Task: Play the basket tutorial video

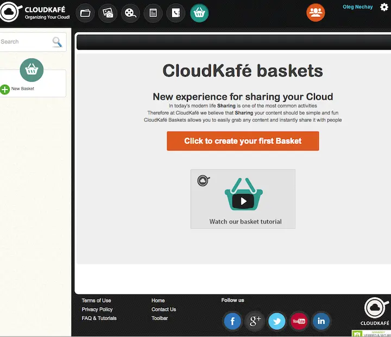Action: coord(243,201)
